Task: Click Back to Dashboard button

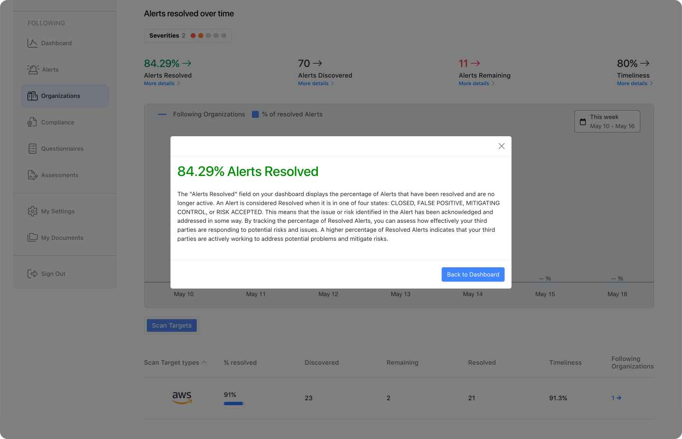Action: point(473,274)
